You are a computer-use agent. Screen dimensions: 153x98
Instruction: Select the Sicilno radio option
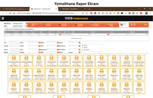[83, 46]
